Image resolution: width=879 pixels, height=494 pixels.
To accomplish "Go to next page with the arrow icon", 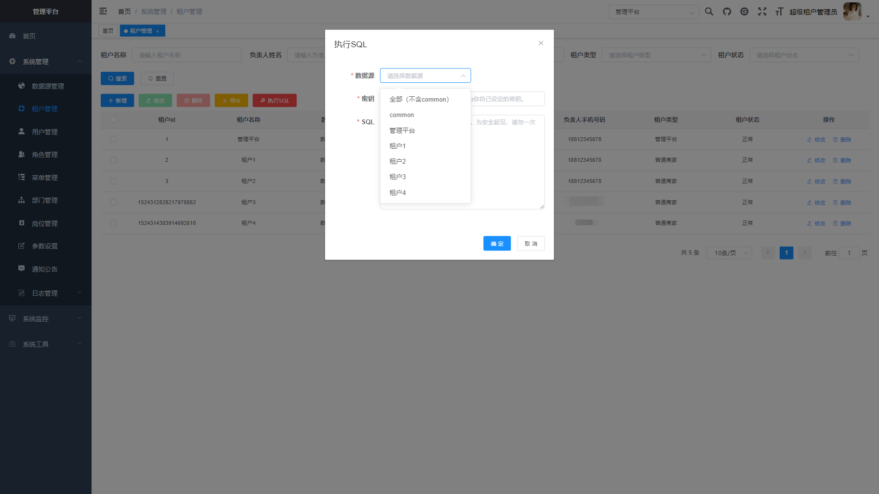I will (x=804, y=252).
